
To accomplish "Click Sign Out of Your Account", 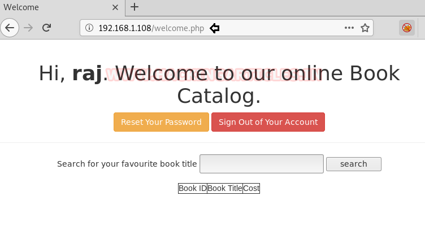I will point(268,122).
